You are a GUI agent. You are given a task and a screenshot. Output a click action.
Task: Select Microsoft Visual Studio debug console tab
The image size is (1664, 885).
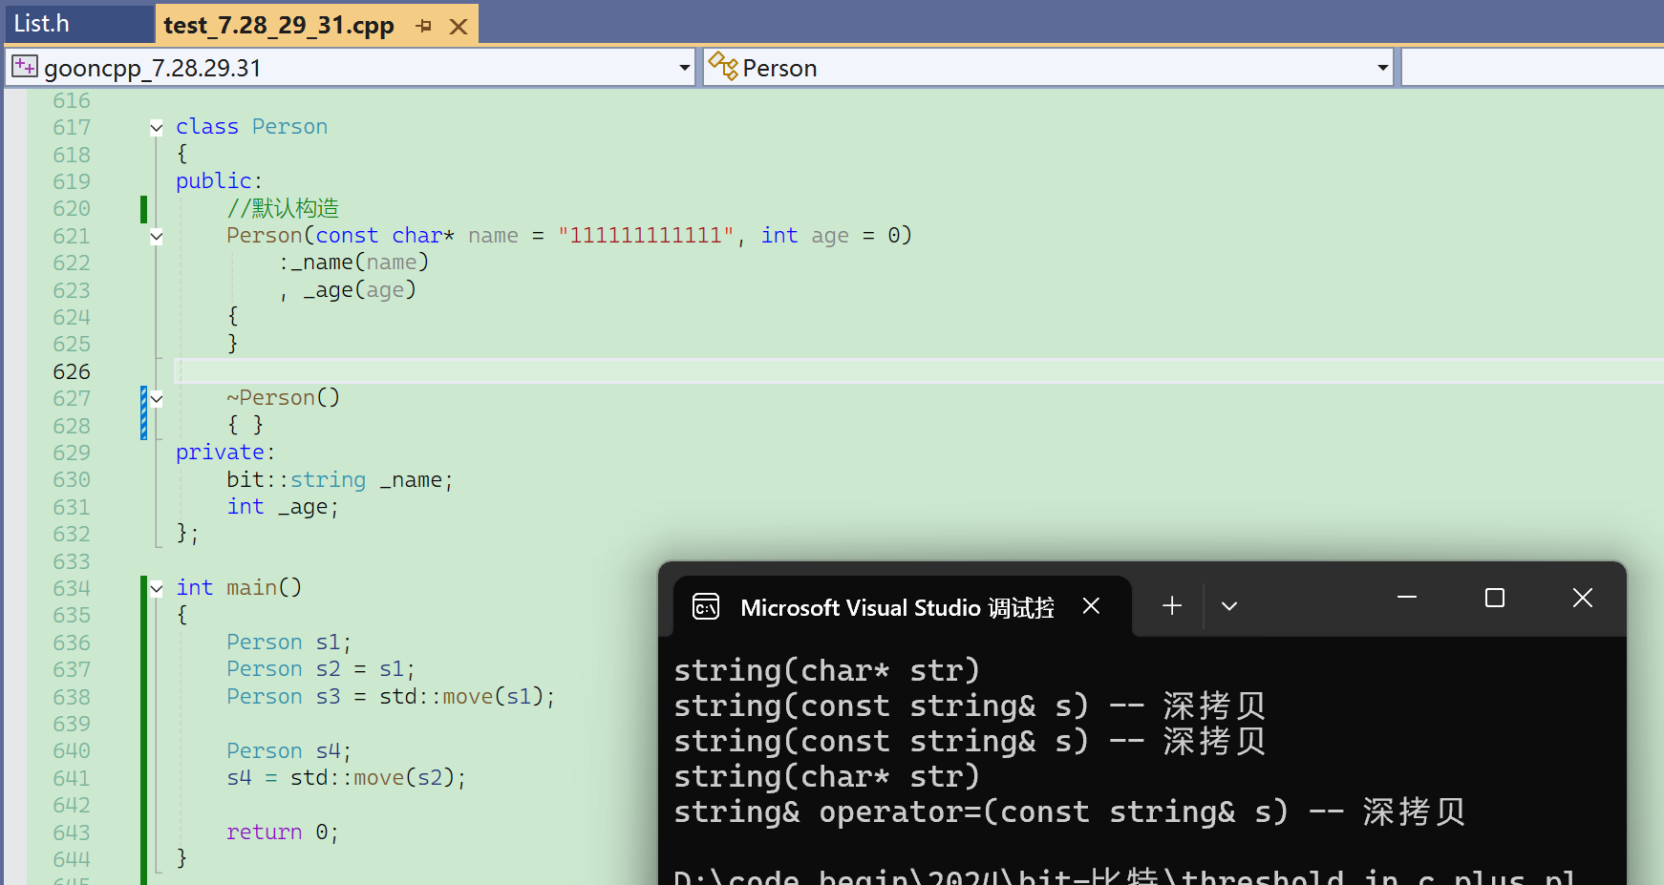coord(897,607)
